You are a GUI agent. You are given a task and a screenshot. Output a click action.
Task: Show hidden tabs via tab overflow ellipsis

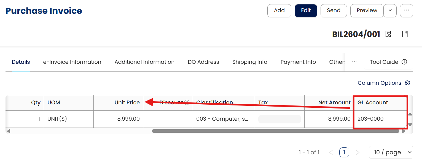[x=354, y=62]
